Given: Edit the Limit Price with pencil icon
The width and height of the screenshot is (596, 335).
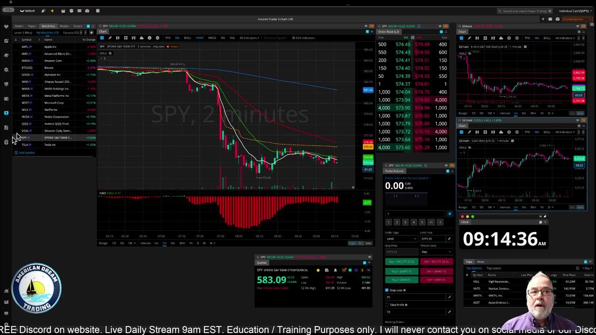Looking at the screenshot, I should (449, 239).
